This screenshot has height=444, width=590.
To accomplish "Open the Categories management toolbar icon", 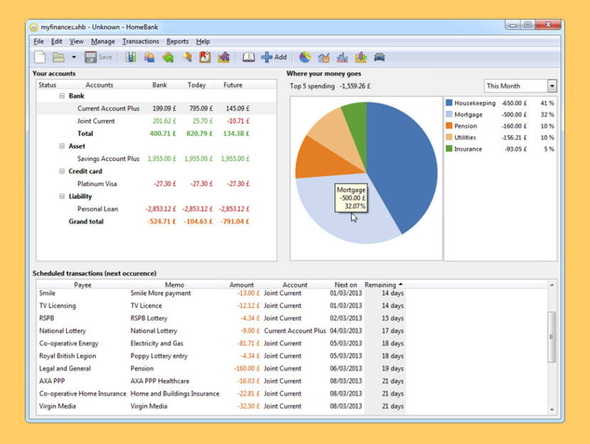I will 168,57.
